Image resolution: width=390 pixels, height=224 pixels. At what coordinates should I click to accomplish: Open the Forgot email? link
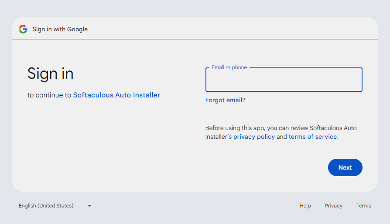[x=226, y=100]
